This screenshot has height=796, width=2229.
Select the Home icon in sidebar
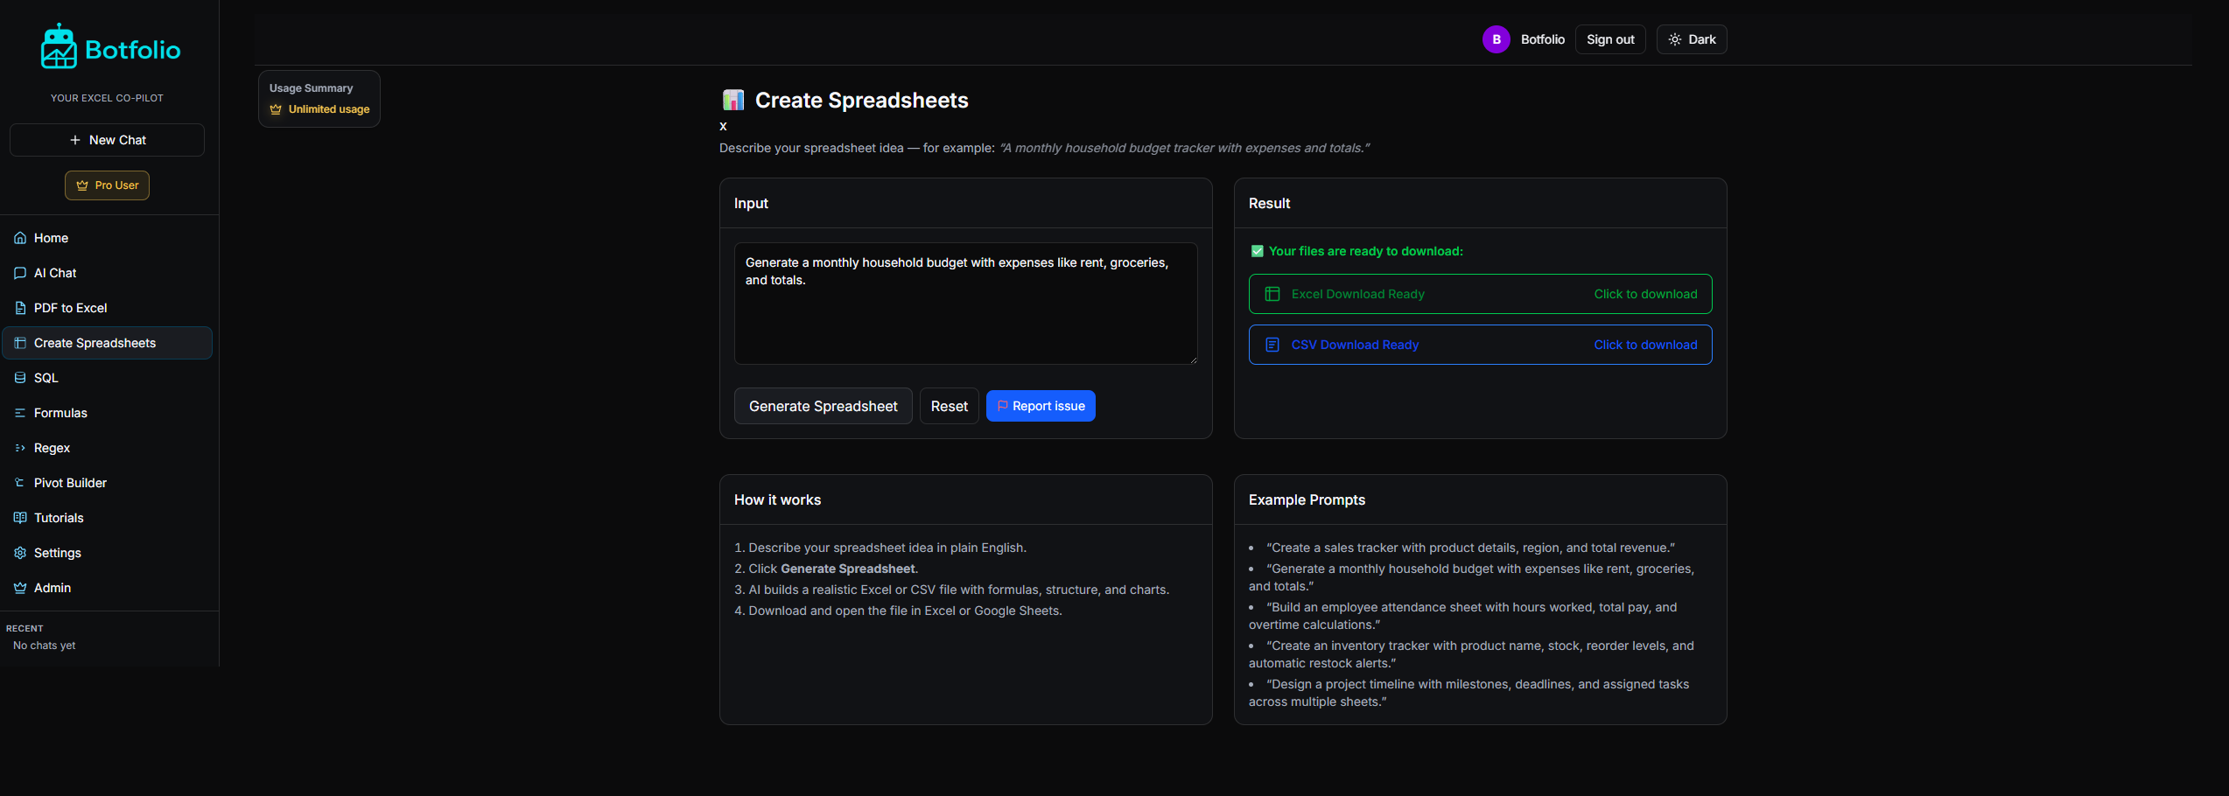[20, 238]
